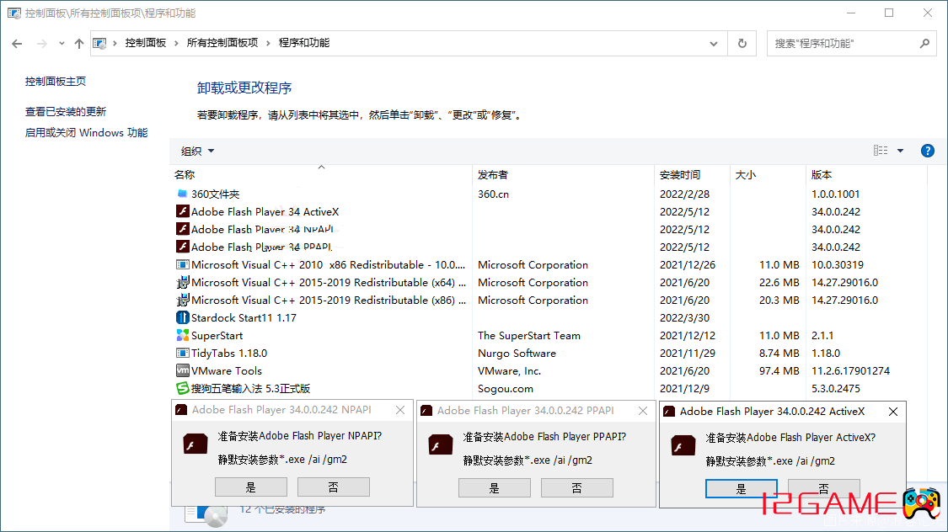Sort by the 版本 column header
Screen dimensions: 948x532
coord(866,174)
